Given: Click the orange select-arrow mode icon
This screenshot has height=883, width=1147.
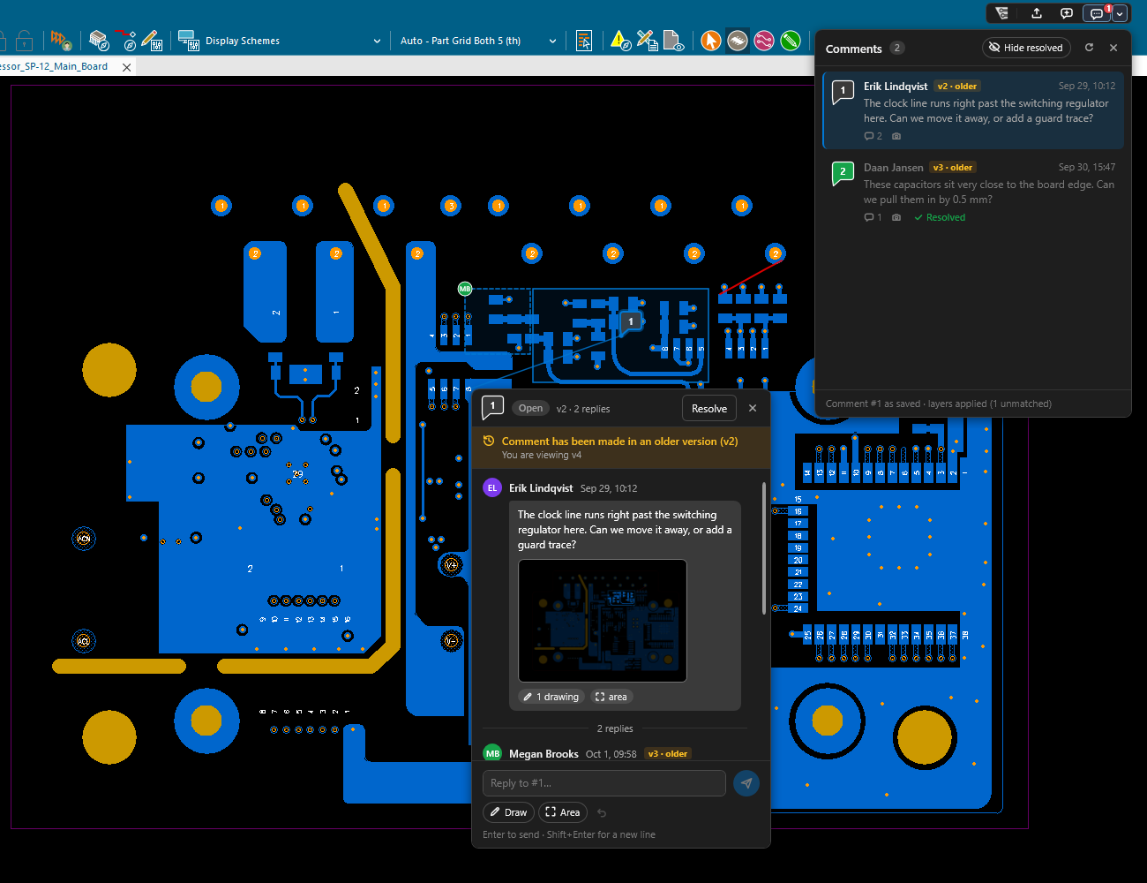Looking at the screenshot, I should pyautogui.click(x=711, y=41).
